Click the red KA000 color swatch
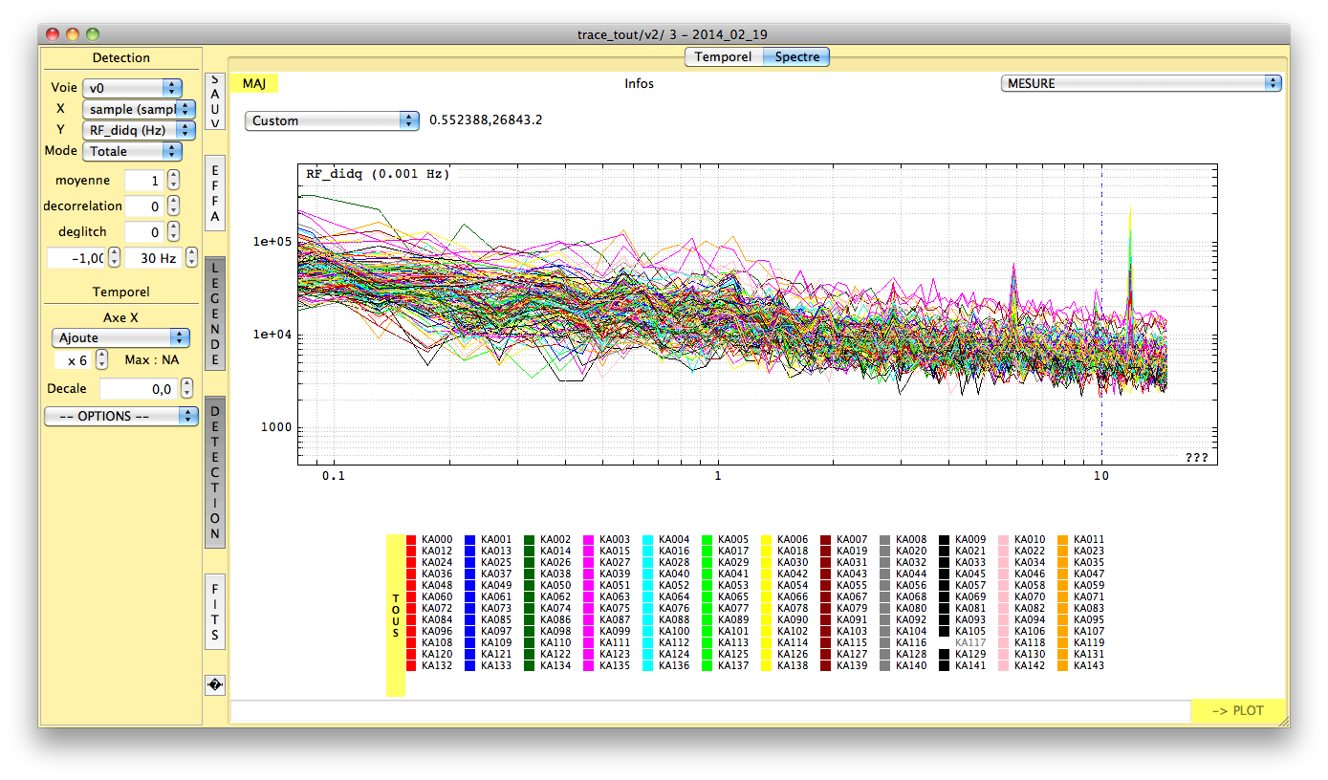Screen dimensions: 1328x780 (411, 540)
